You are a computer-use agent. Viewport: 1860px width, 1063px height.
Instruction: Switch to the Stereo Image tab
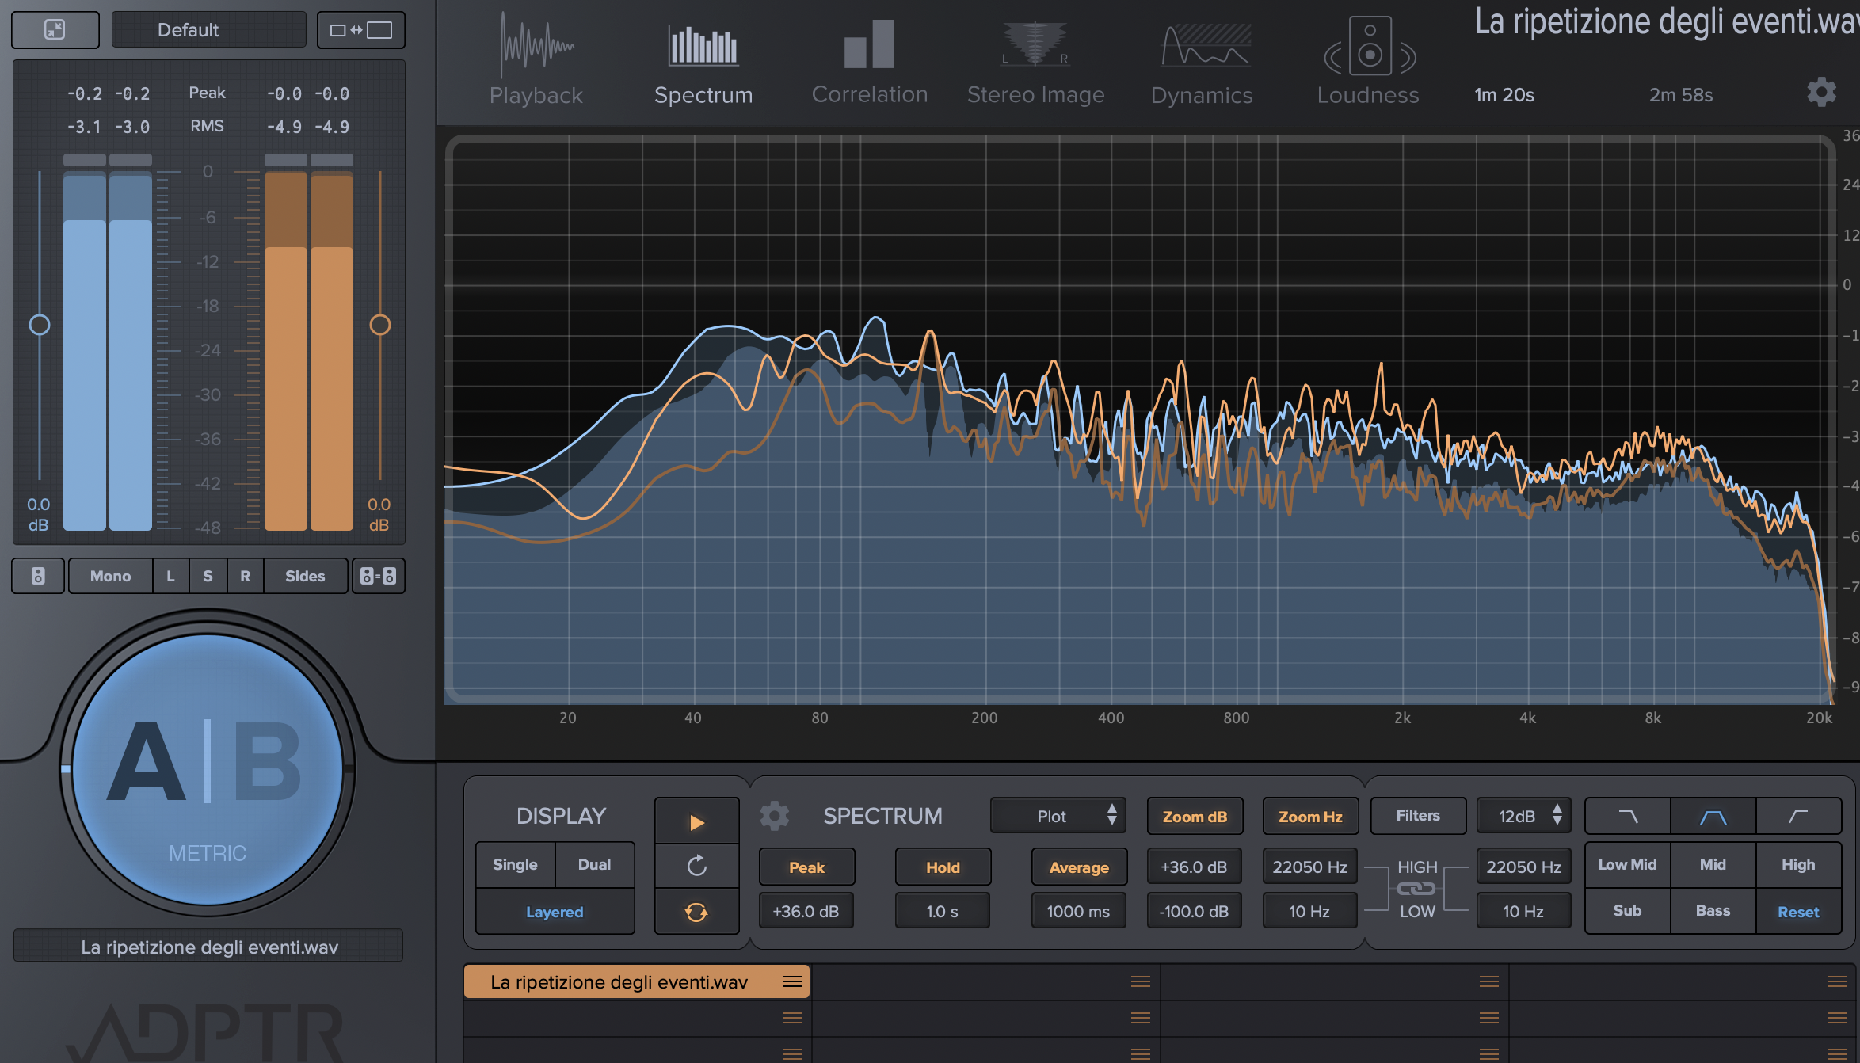[x=1035, y=63]
